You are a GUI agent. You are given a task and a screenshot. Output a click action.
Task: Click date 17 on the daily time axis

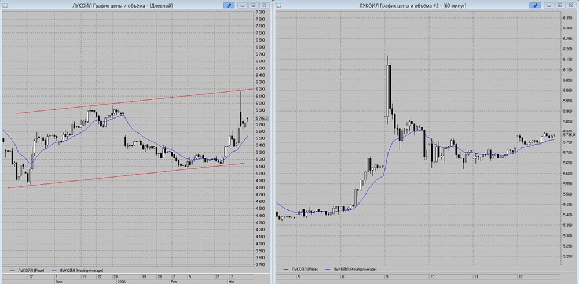[x=31, y=276]
